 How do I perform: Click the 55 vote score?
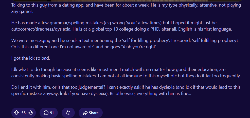click(x=23, y=113)
